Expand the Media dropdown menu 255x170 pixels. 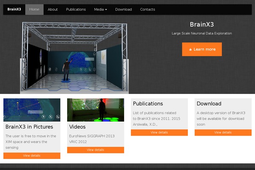click(x=100, y=9)
